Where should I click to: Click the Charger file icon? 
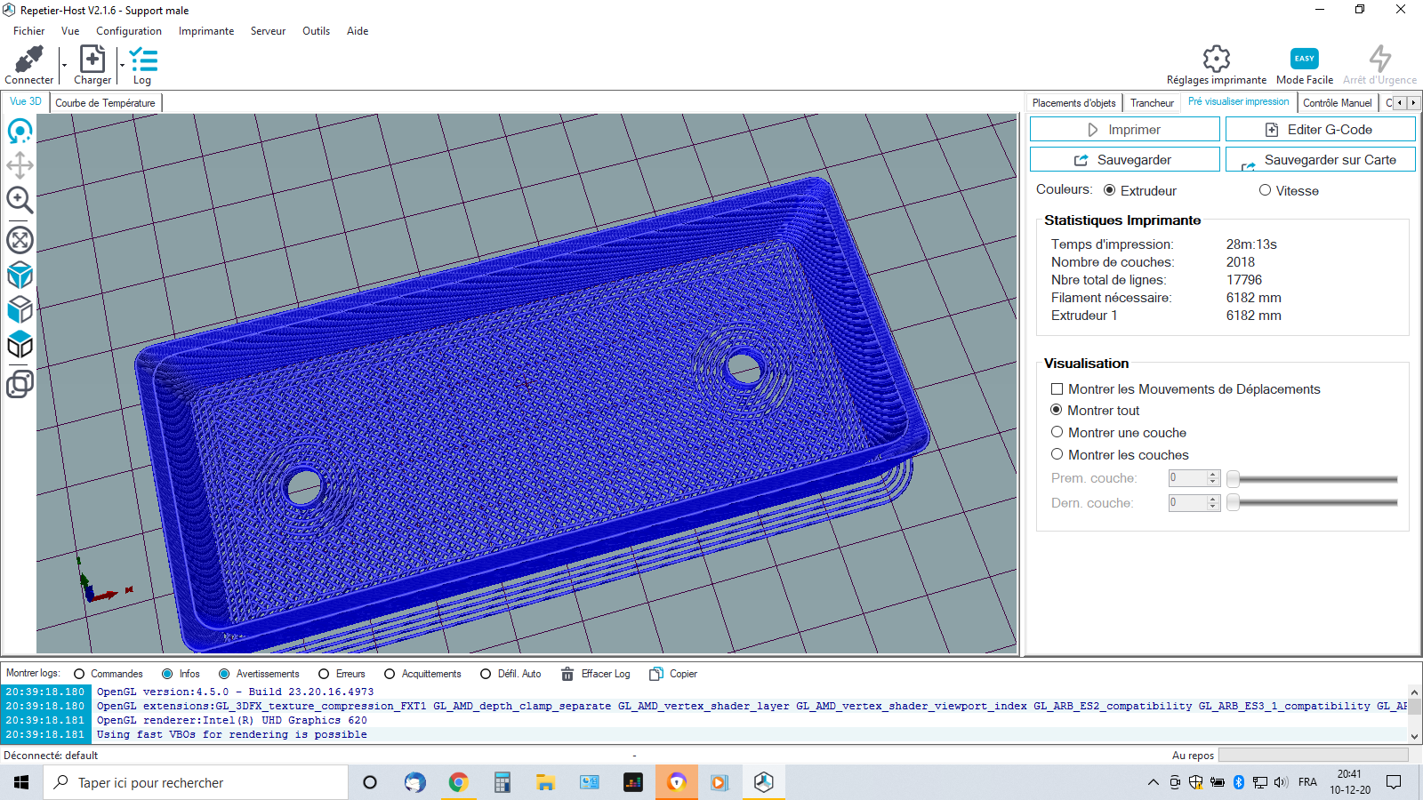92,60
